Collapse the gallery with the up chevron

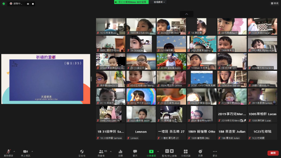click(x=187, y=14)
